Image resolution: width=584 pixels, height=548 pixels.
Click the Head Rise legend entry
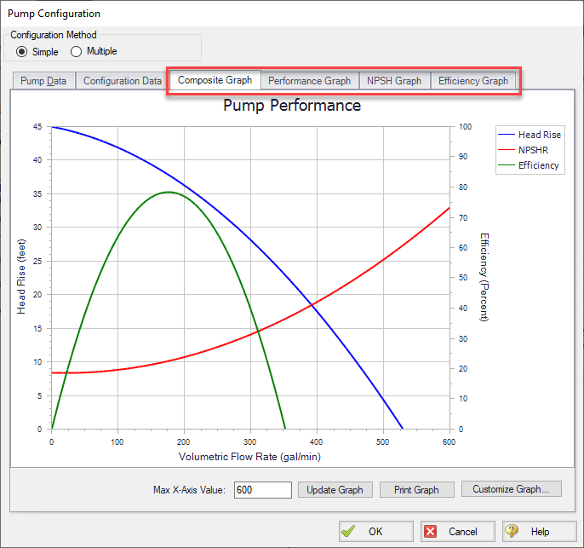tap(539, 135)
